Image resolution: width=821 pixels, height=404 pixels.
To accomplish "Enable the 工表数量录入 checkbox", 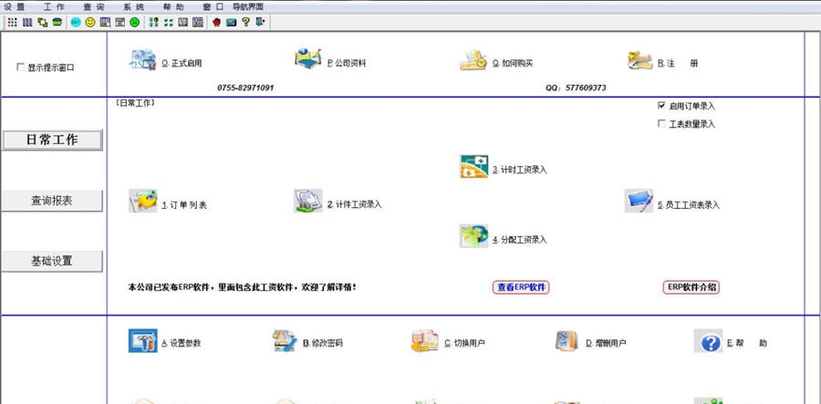I will click(661, 124).
